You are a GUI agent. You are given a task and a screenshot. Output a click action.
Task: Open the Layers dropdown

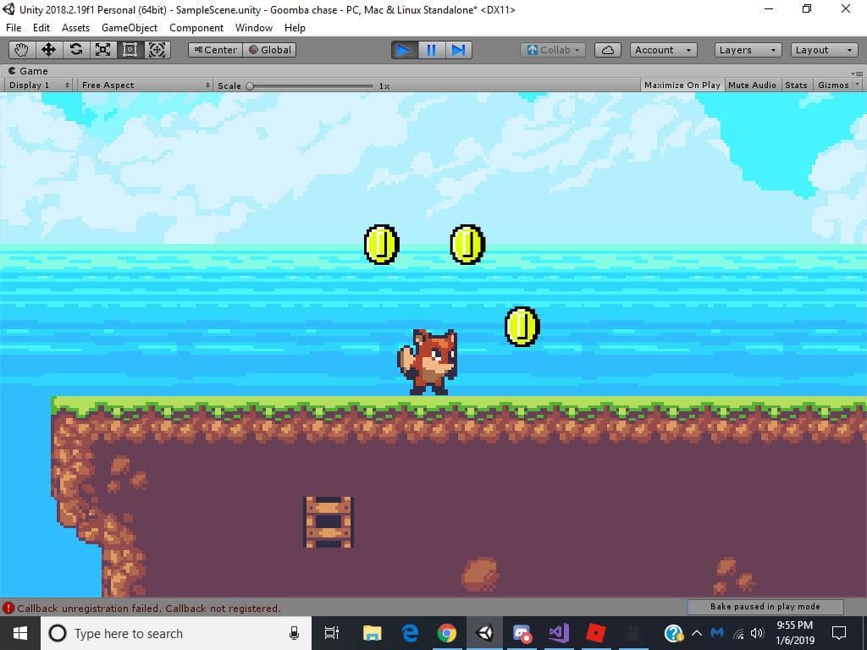tap(748, 50)
